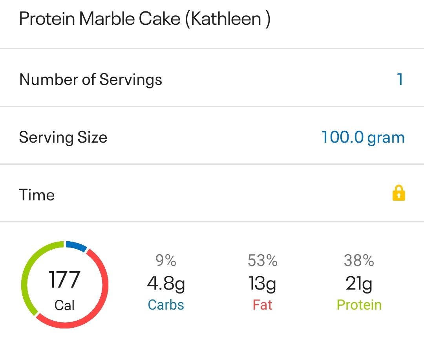This screenshot has height=343, width=424.
Task: Open the 100.0 gram serving size
Action: click(363, 137)
